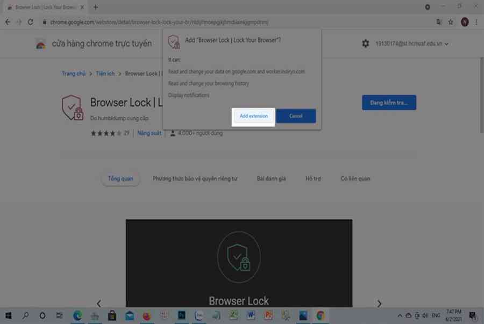Open the Windows Start menu
Viewport: 484px width, 324px height.
[x=8, y=315]
